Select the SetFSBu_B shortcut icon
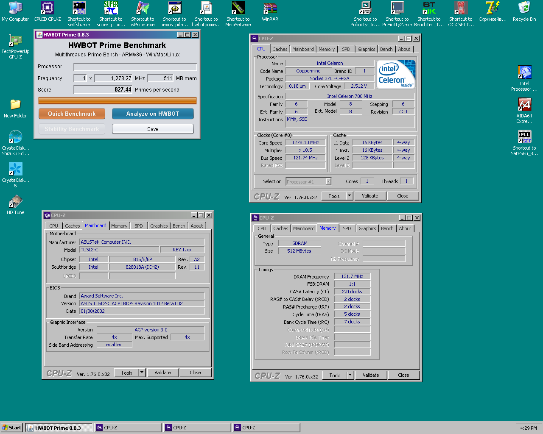Screen dimensions: 543x434 tap(524, 143)
